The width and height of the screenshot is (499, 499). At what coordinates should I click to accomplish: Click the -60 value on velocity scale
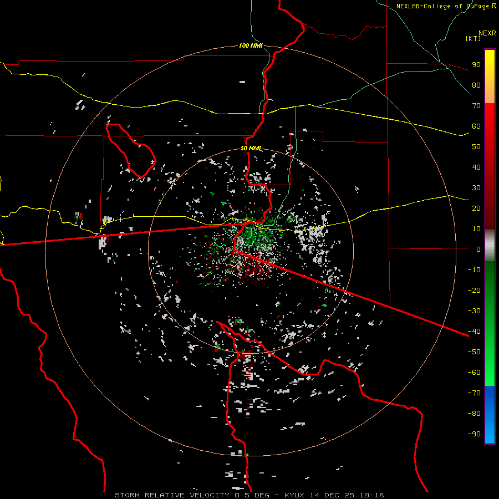pos(474,373)
